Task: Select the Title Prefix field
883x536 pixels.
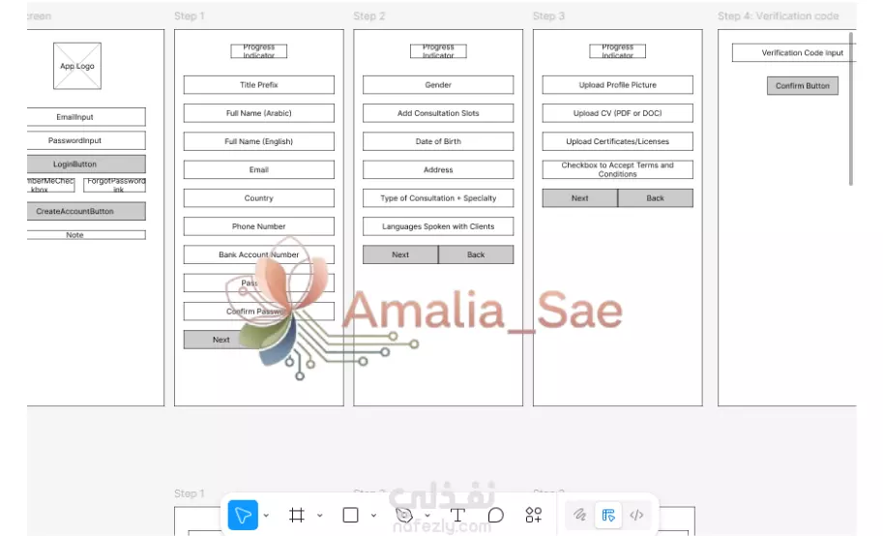Action: pos(258,84)
